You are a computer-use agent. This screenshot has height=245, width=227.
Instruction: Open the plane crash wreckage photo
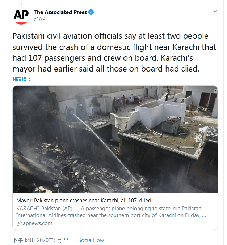point(115,139)
